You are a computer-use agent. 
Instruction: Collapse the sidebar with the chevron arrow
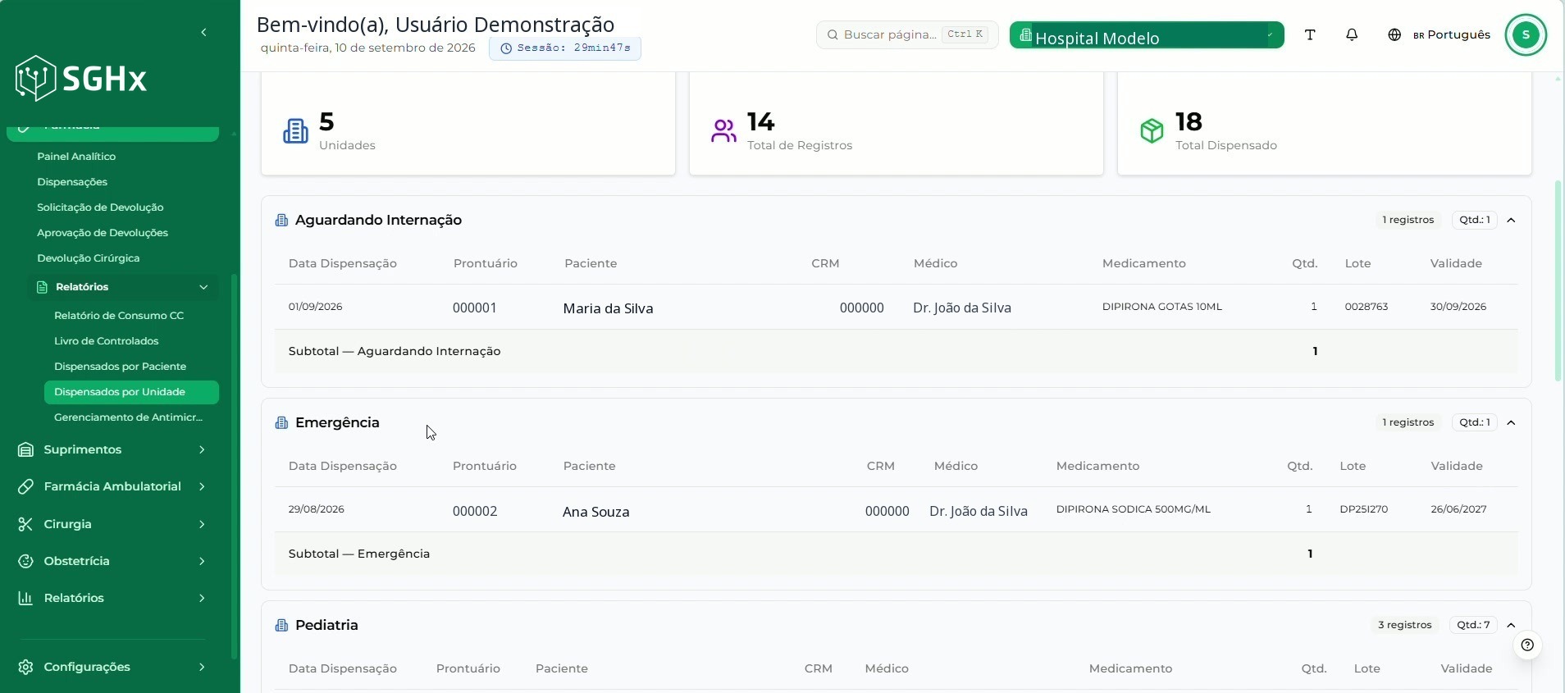203,33
